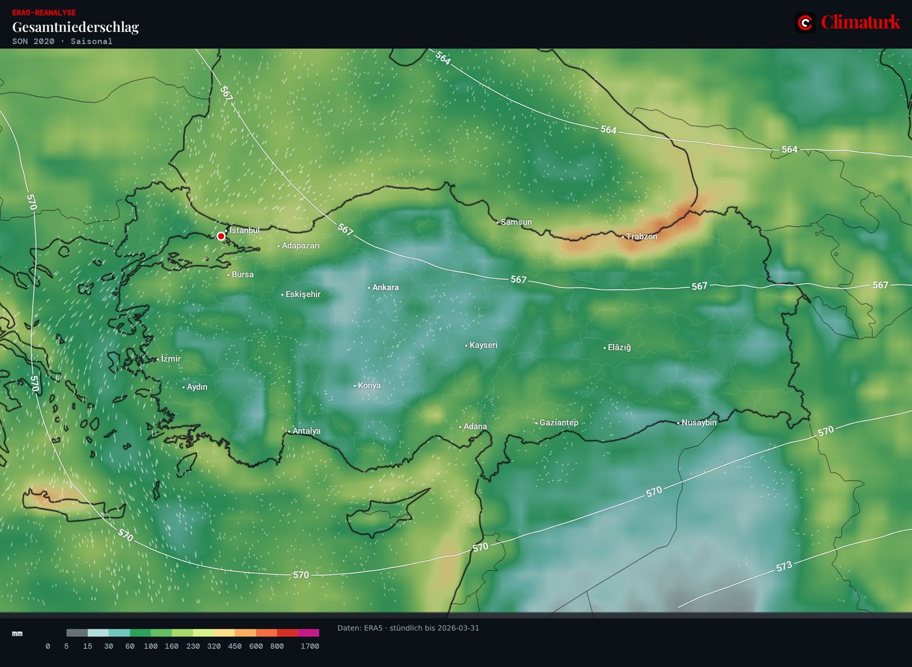Click the Adapazarı city label

(301, 246)
